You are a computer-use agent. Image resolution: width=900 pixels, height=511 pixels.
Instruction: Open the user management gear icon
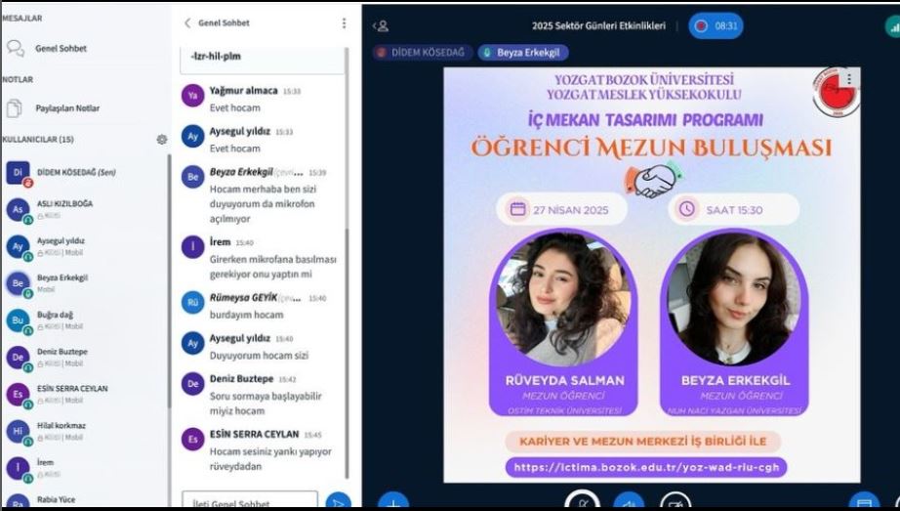(162, 139)
